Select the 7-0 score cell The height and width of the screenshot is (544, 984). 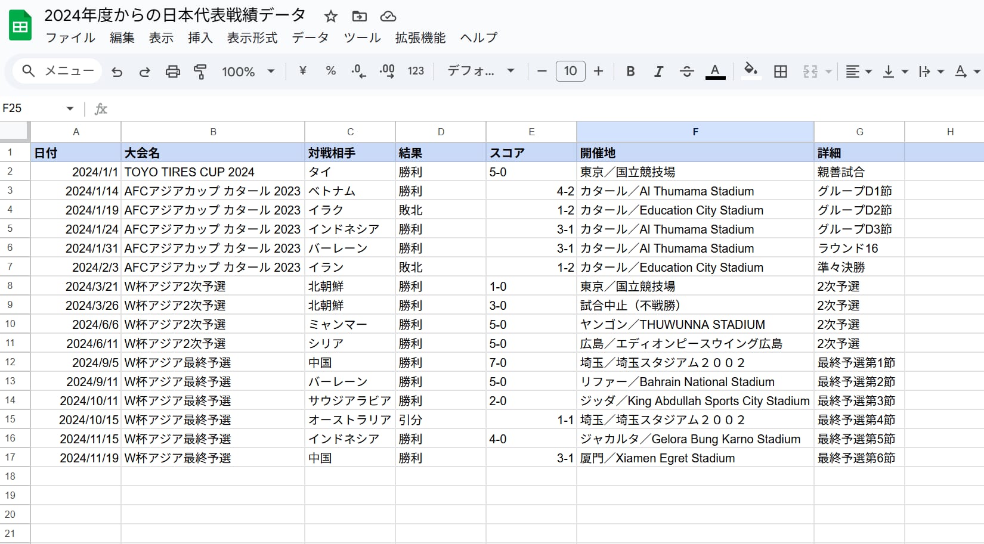[x=531, y=362]
